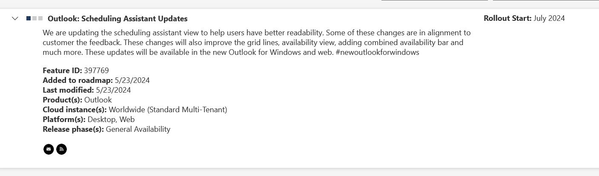Collapse the Scheduling Assistant Updates entry chevron
599x176 pixels.
coord(15,18)
